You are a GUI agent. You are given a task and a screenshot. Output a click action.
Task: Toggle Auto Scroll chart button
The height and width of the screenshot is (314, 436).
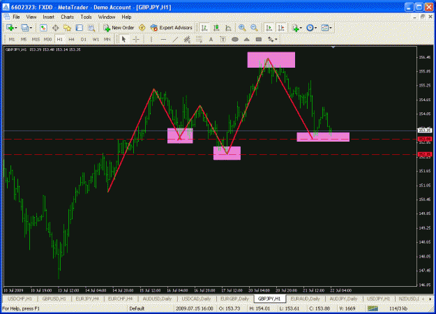click(x=269, y=28)
